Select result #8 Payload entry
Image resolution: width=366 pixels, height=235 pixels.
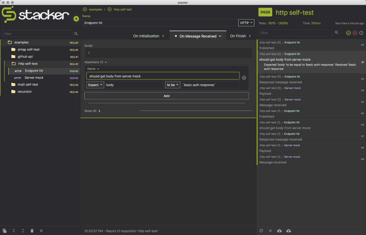311,148
